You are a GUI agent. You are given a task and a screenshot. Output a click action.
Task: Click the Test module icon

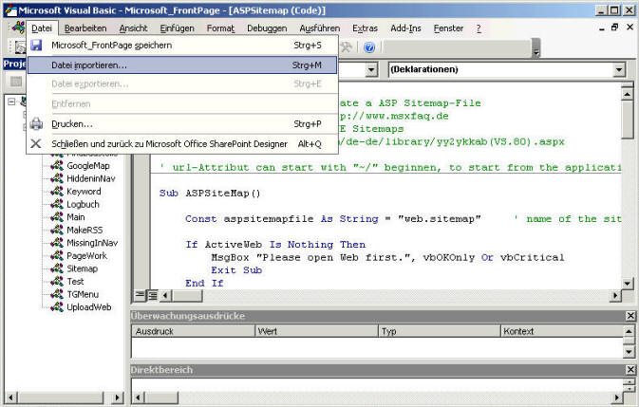coord(57,281)
